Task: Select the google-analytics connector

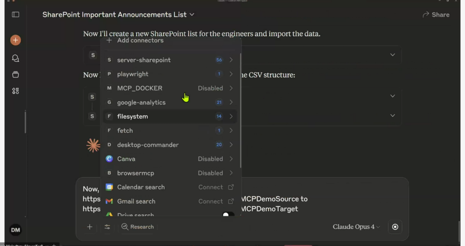Action: [170, 102]
